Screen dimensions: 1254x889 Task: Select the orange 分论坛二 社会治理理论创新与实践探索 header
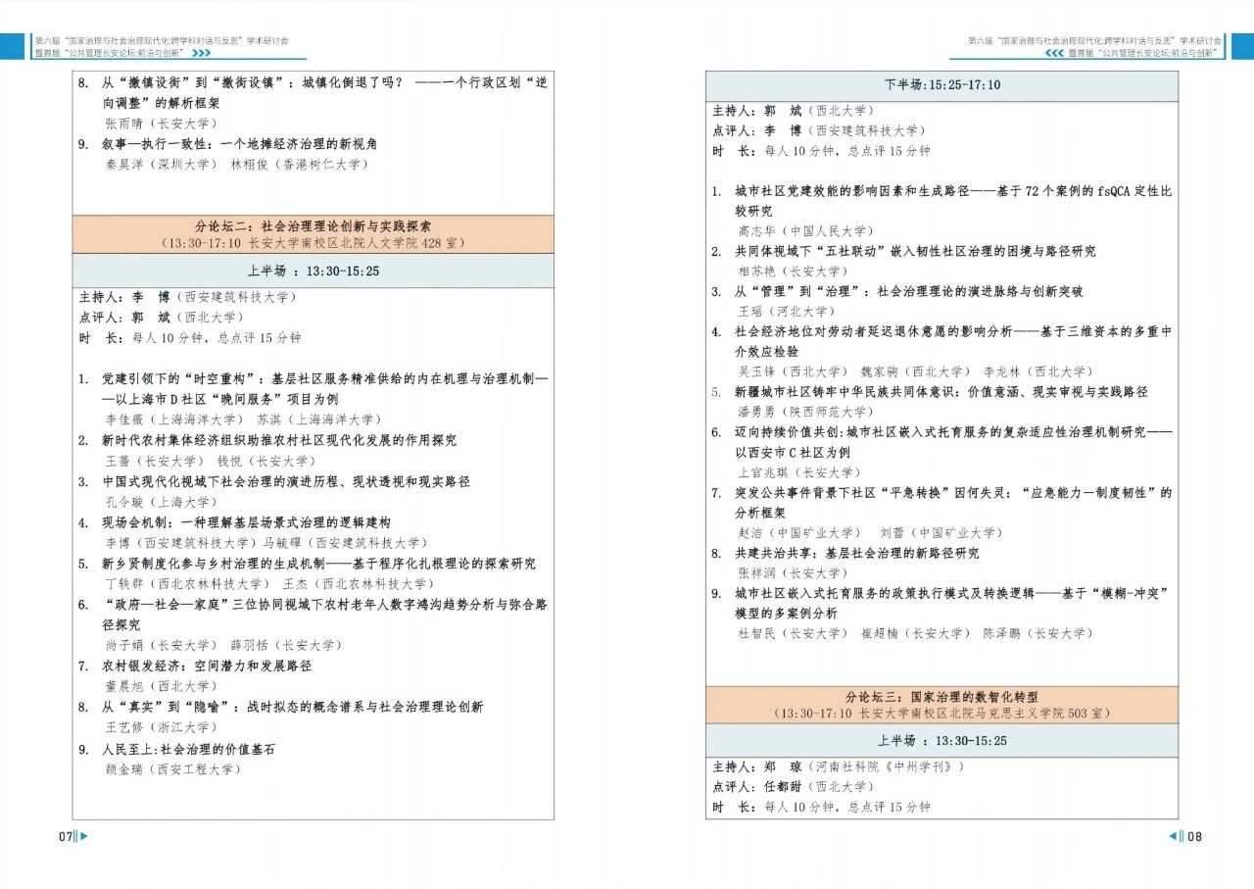point(313,233)
